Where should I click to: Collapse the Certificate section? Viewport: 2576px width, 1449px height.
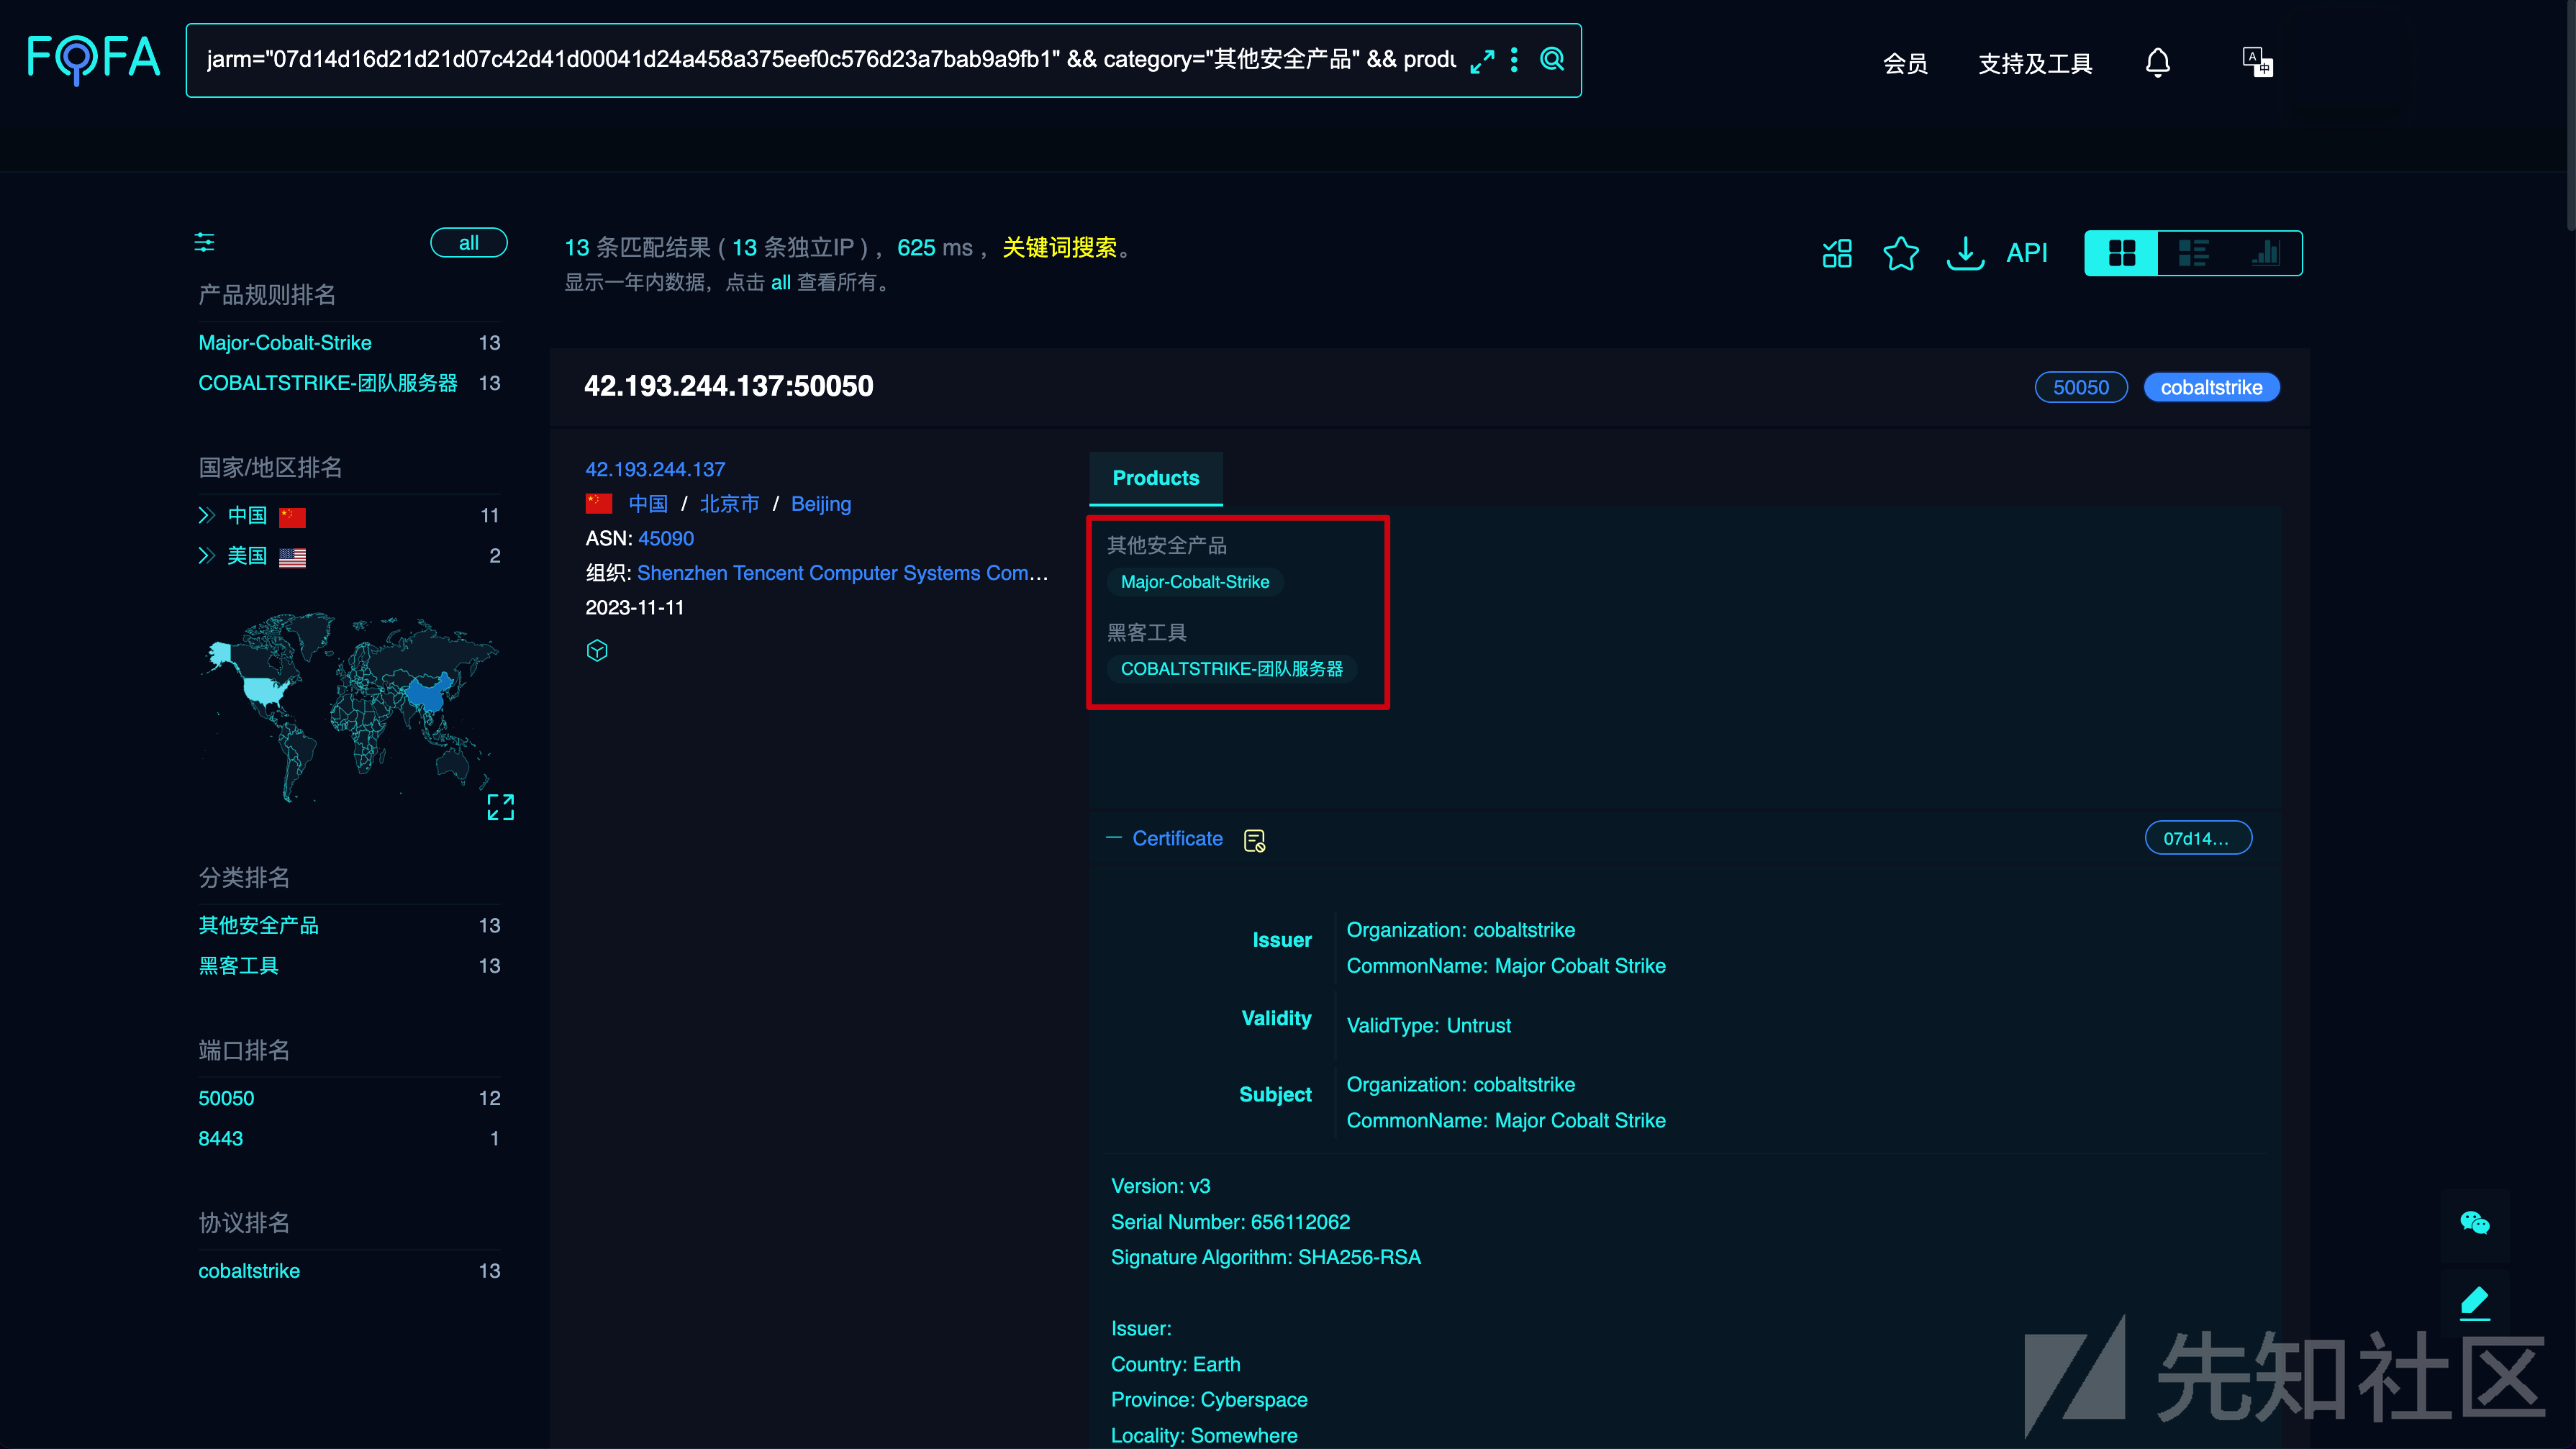click(x=1113, y=838)
